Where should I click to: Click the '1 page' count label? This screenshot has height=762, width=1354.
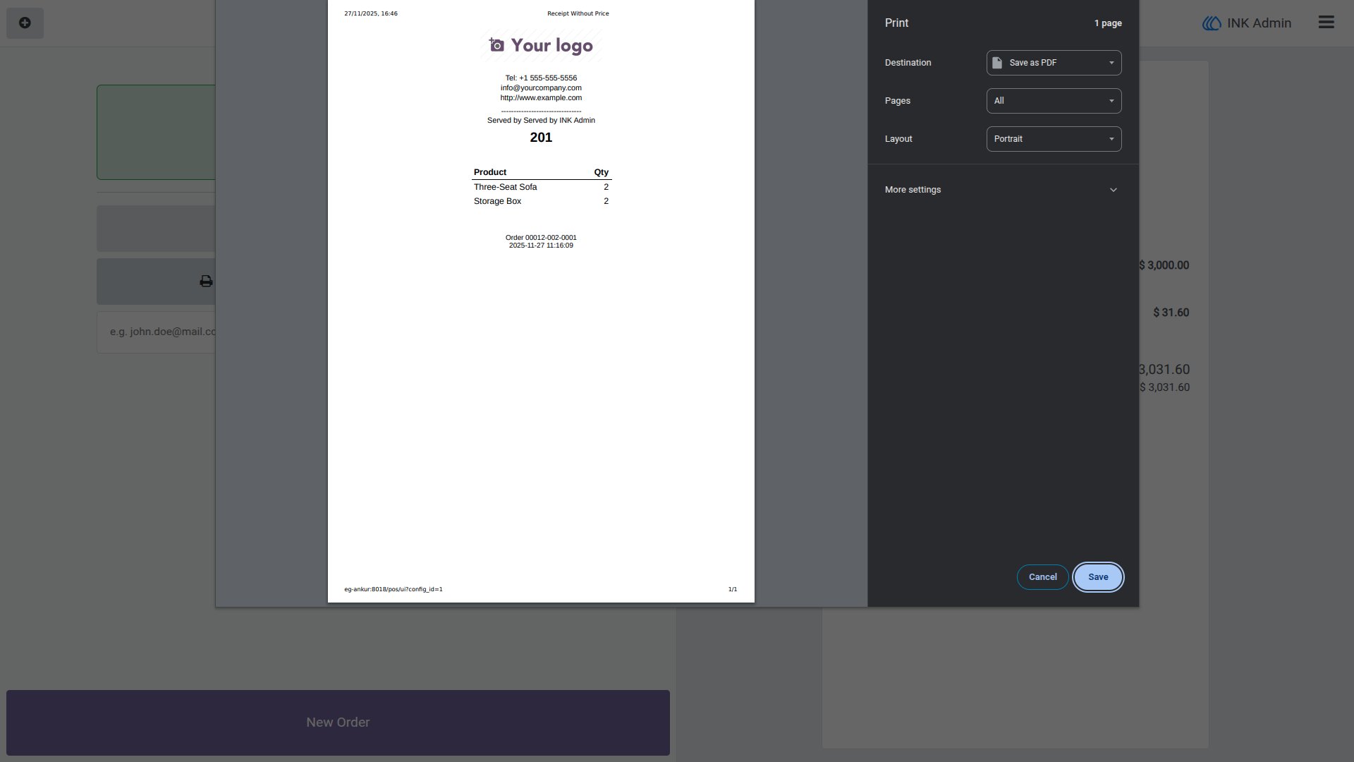(x=1108, y=23)
